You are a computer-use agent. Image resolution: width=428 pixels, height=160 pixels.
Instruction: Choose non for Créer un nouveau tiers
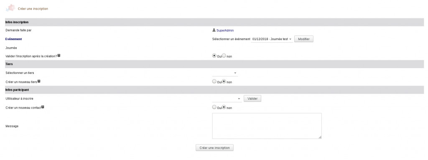[224, 81]
